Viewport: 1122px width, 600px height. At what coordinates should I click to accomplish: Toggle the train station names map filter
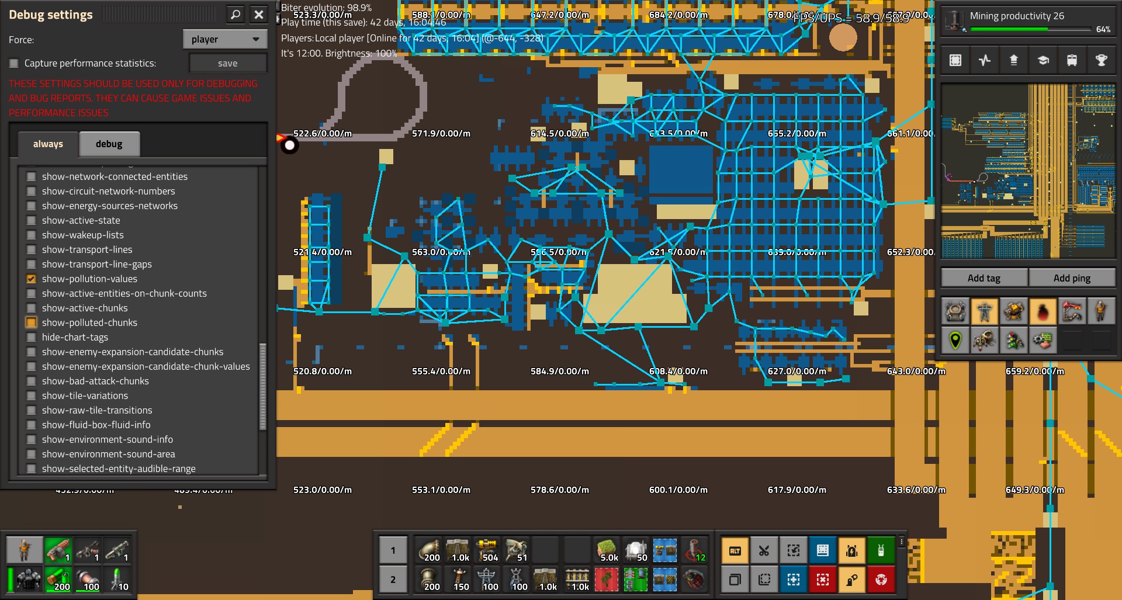point(1072,311)
